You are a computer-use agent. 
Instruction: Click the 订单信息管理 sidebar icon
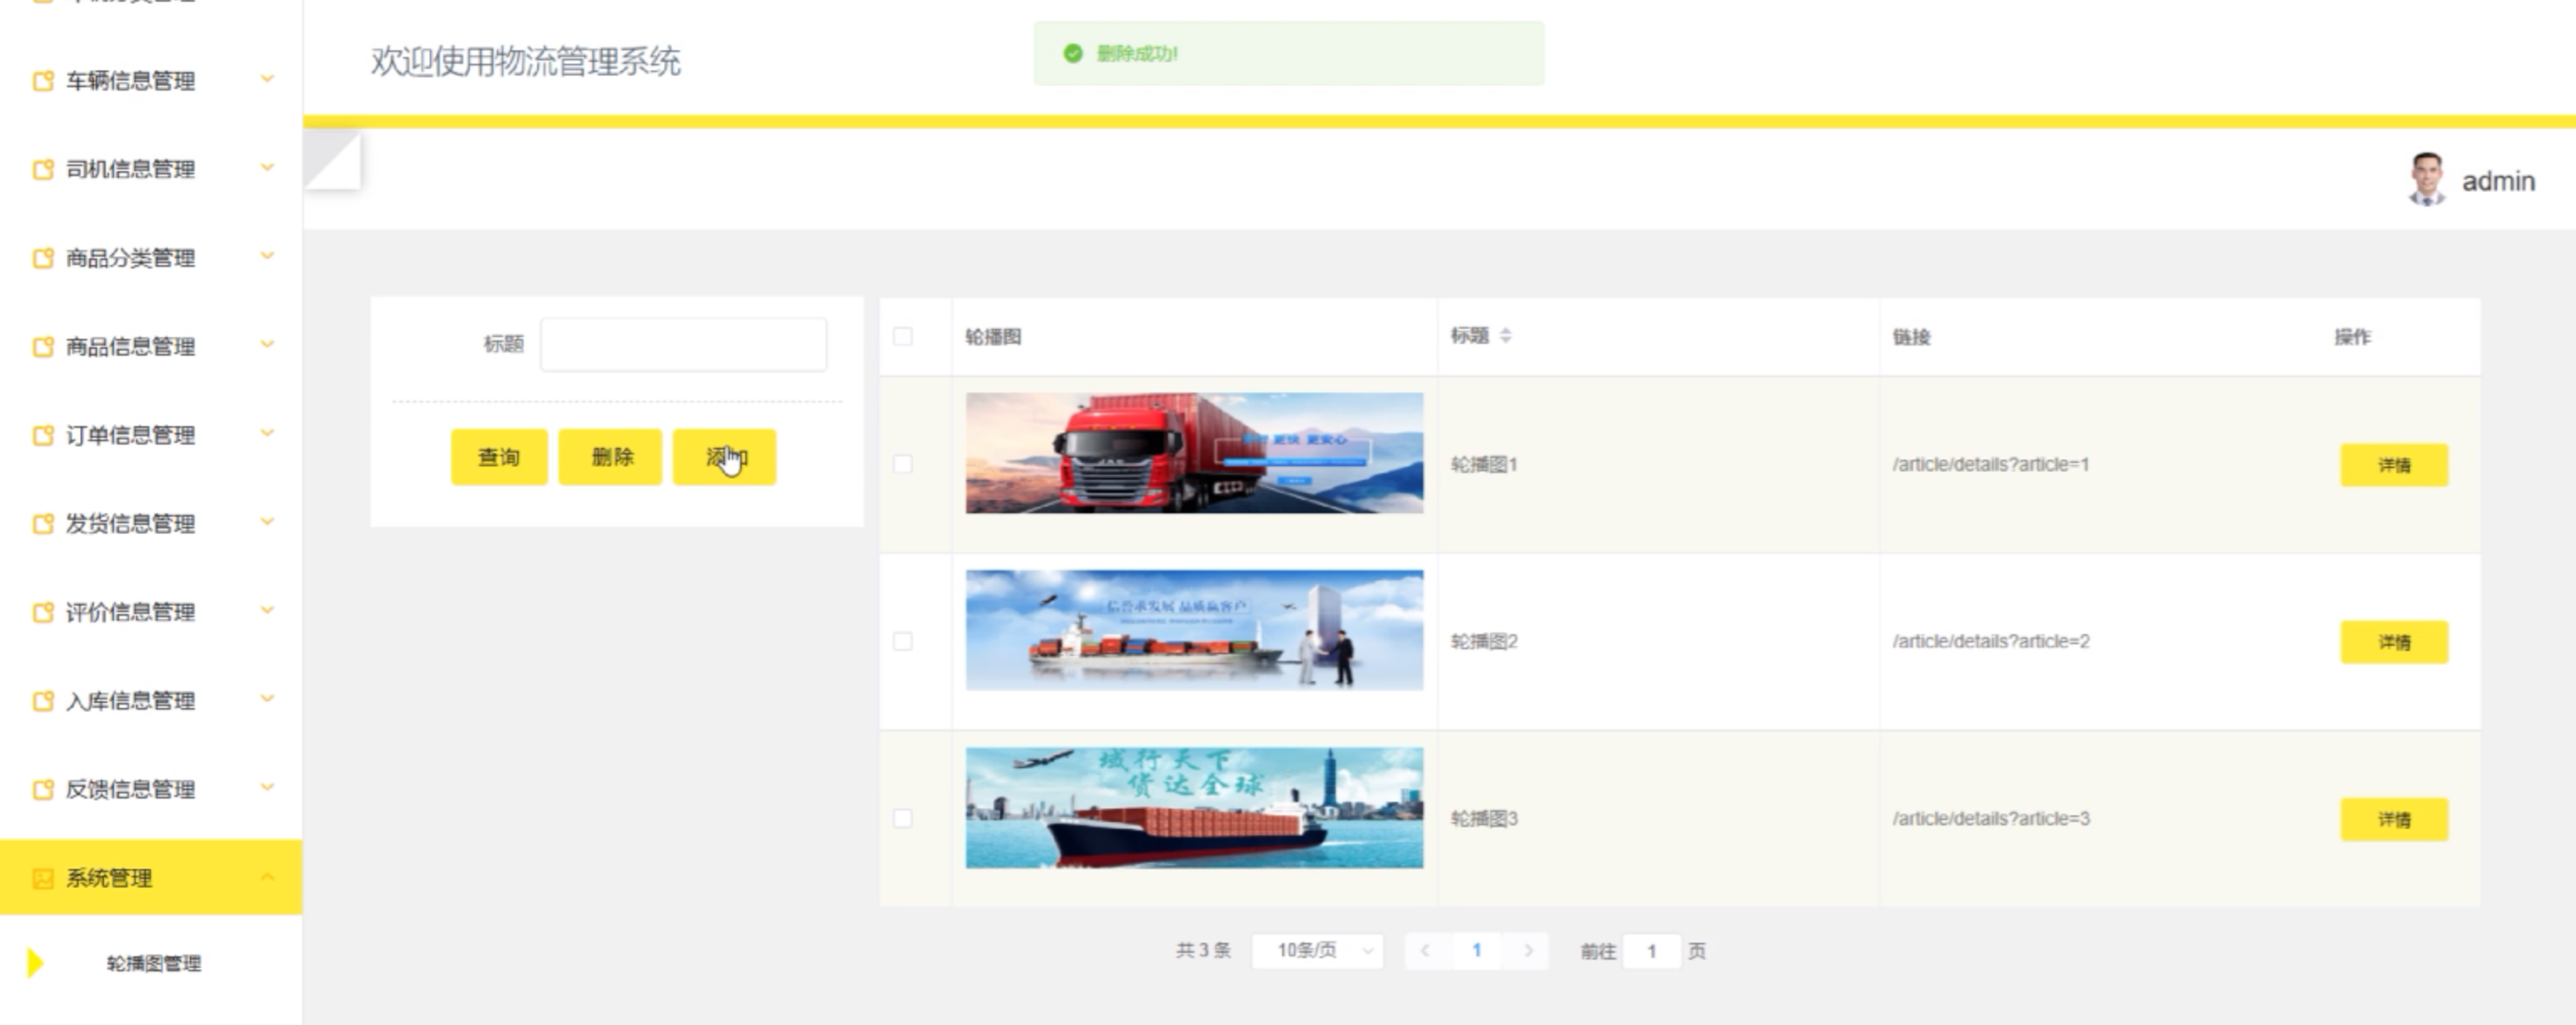pos(42,435)
